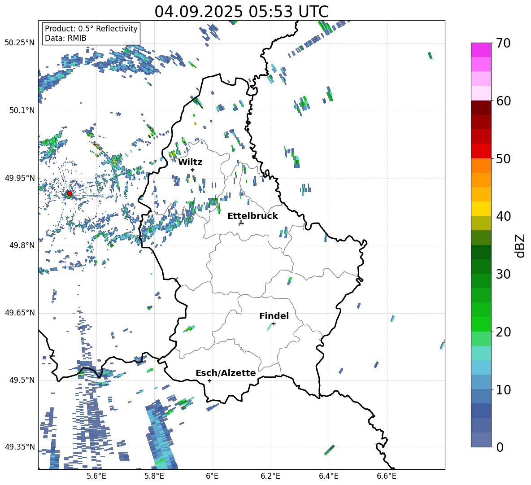Click the Wiltz city label
The height and width of the screenshot is (485, 531).
(190, 162)
